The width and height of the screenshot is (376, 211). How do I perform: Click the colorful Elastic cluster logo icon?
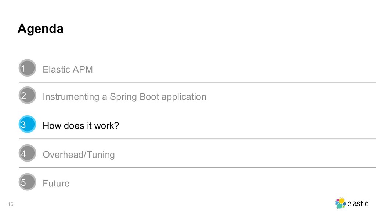(x=340, y=203)
